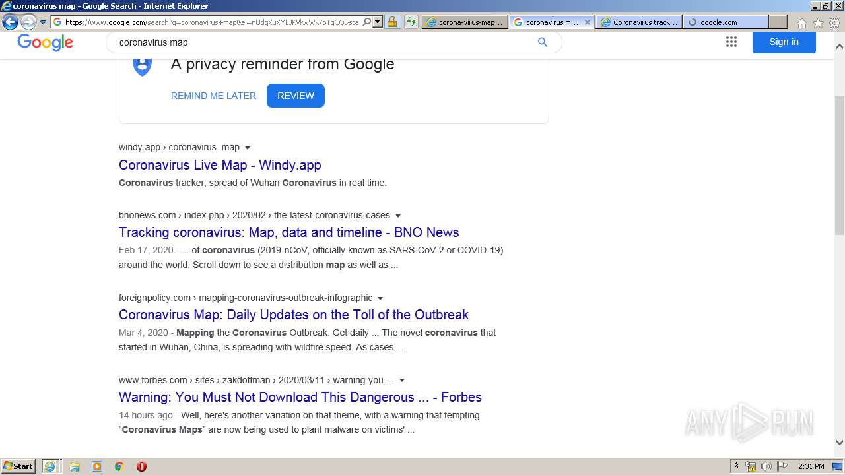Click the Sign in button
845x475 pixels.
coord(784,42)
